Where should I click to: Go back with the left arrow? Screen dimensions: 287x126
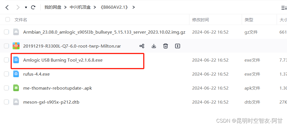click(7, 8)
